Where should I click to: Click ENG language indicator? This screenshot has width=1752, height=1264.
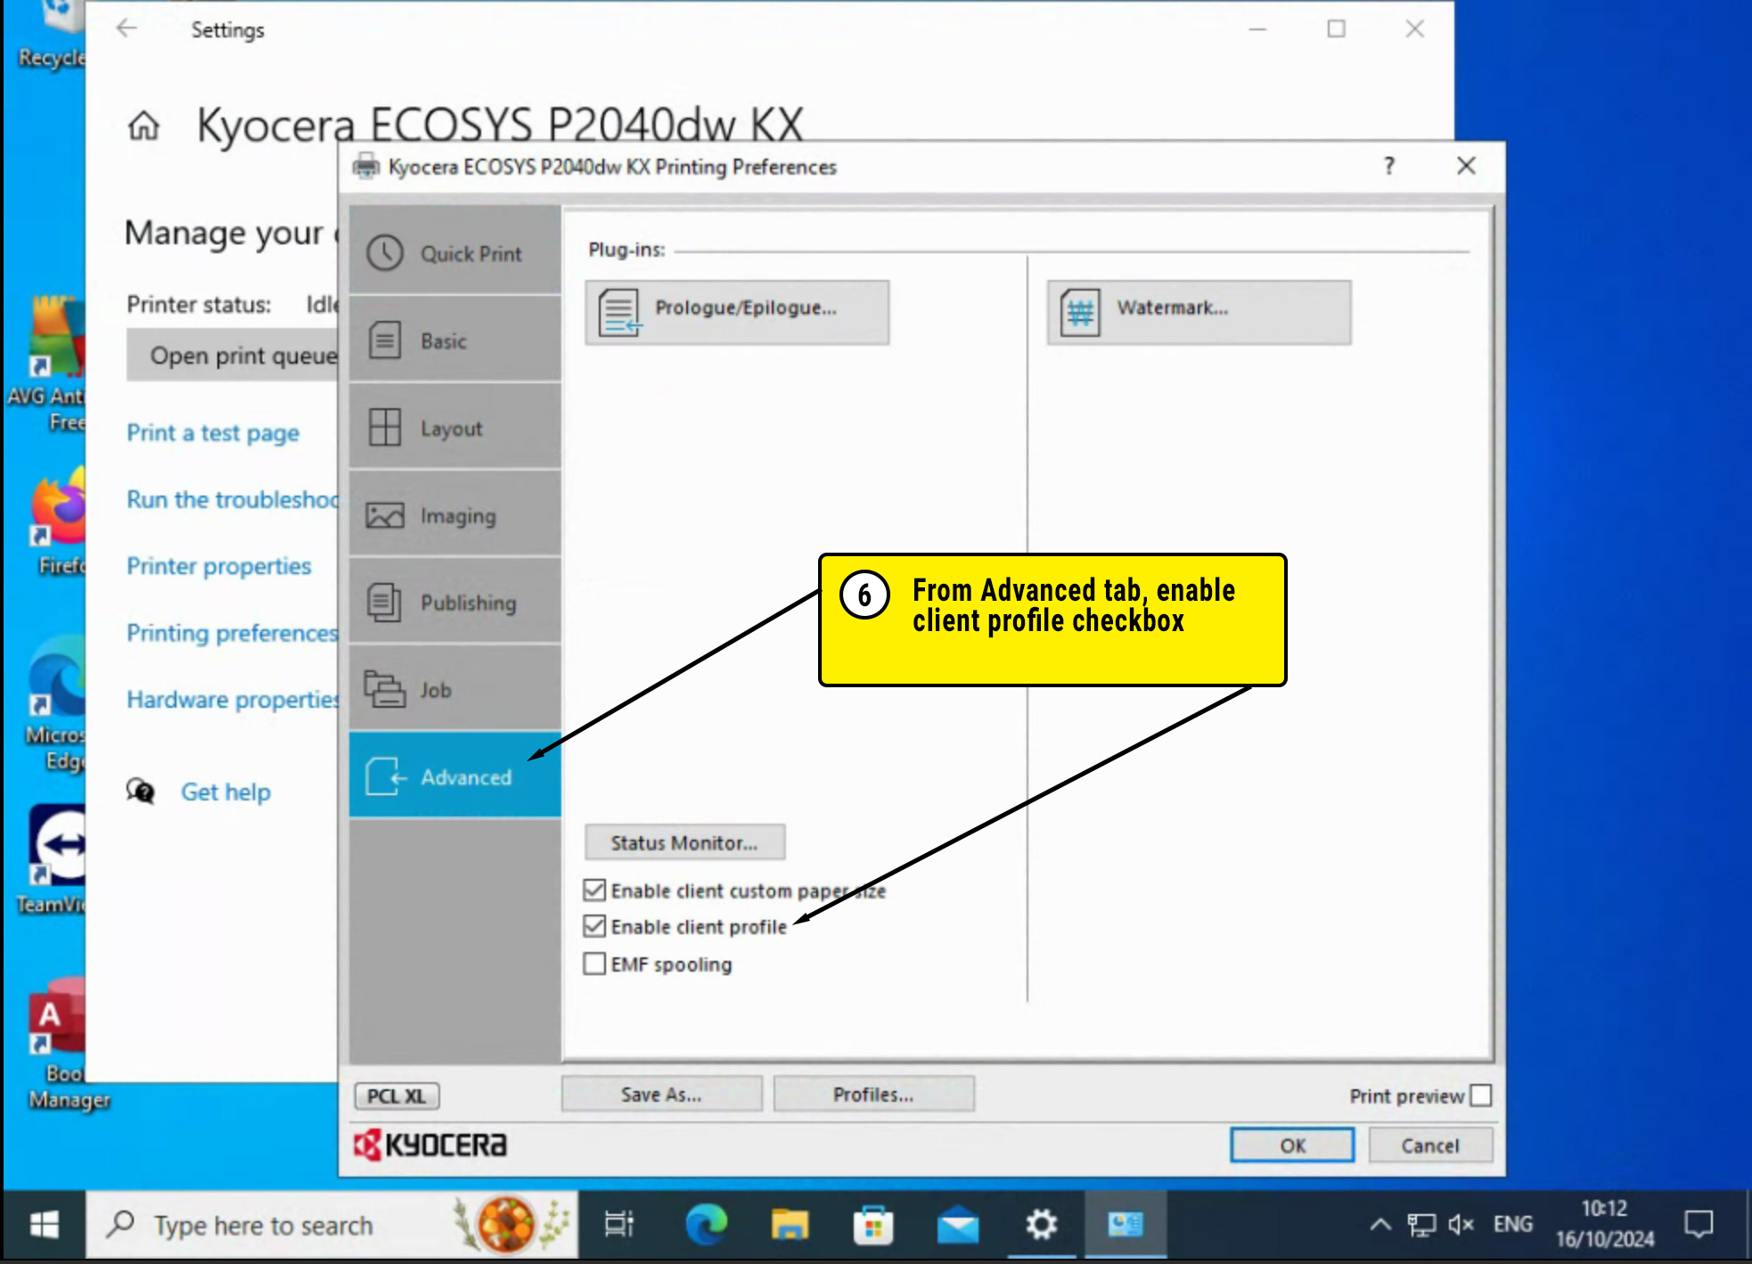click(1513, 1225)
